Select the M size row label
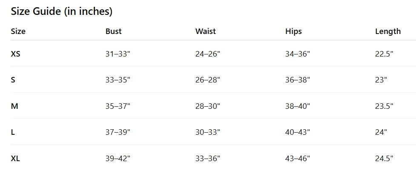Viewport: 416px width, 179px height. tap(14, 106)
